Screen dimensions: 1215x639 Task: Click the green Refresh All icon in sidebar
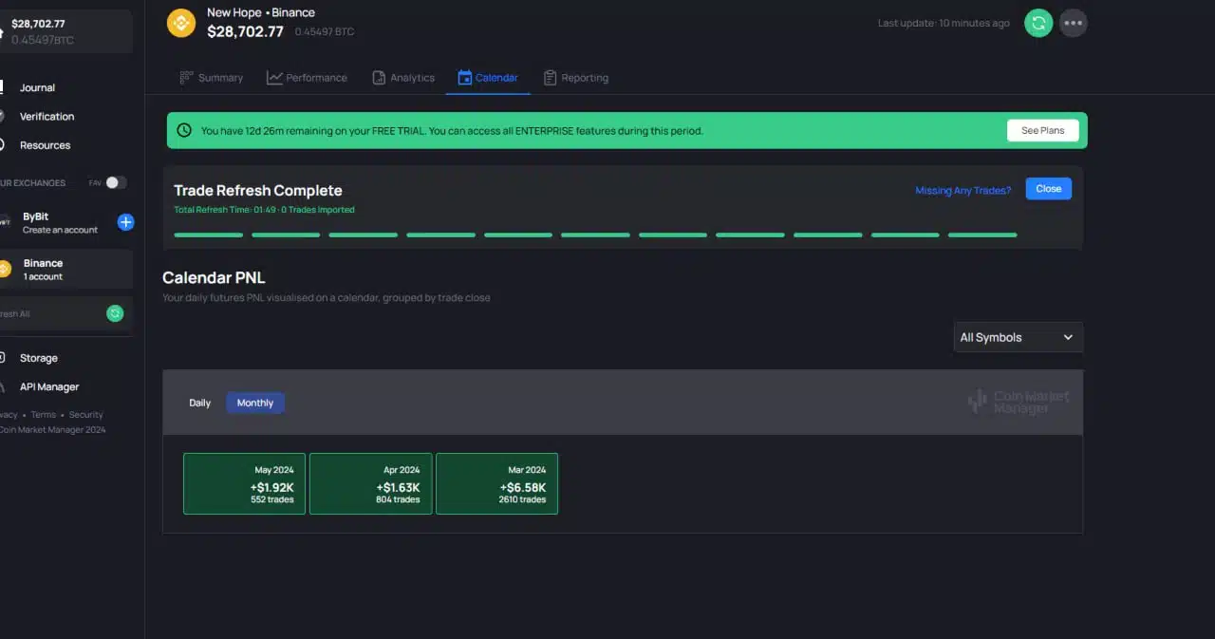pos(115,313)
